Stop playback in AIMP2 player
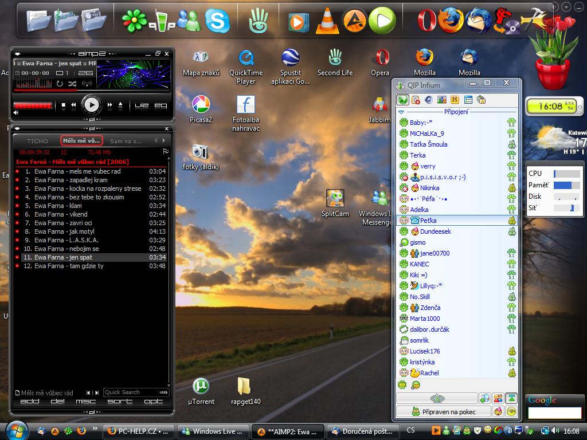587x440 pixels. [x=63, y=105]
